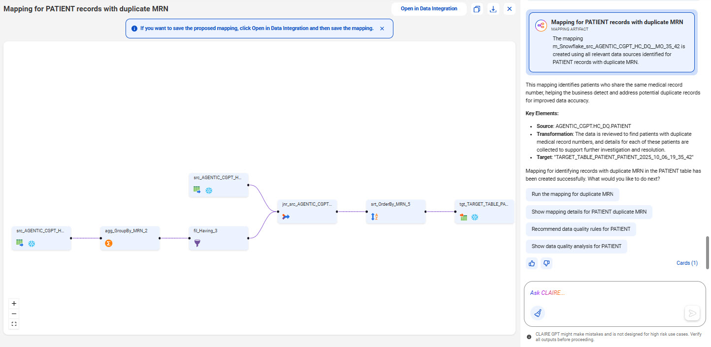Click the thumbs down feedback icon
Viewport: 711px width, 347px height.
(x=547, y=263)
